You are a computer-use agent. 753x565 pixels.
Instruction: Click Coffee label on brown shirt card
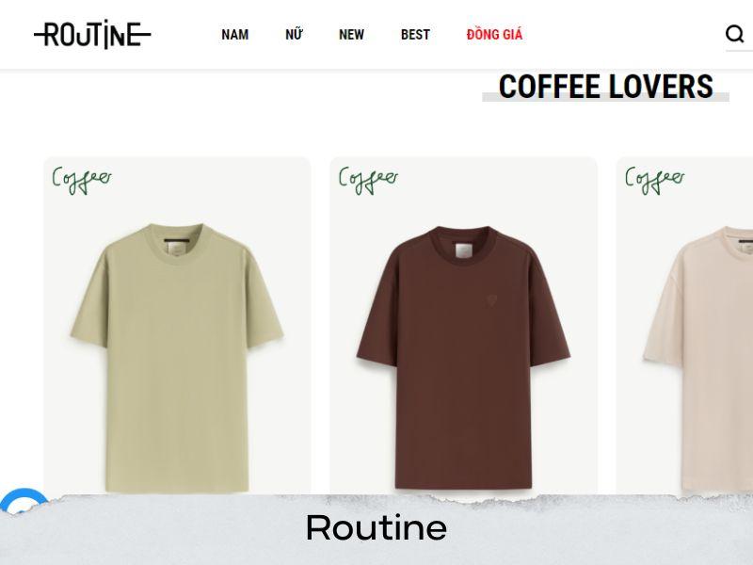[x=368, y=180]
